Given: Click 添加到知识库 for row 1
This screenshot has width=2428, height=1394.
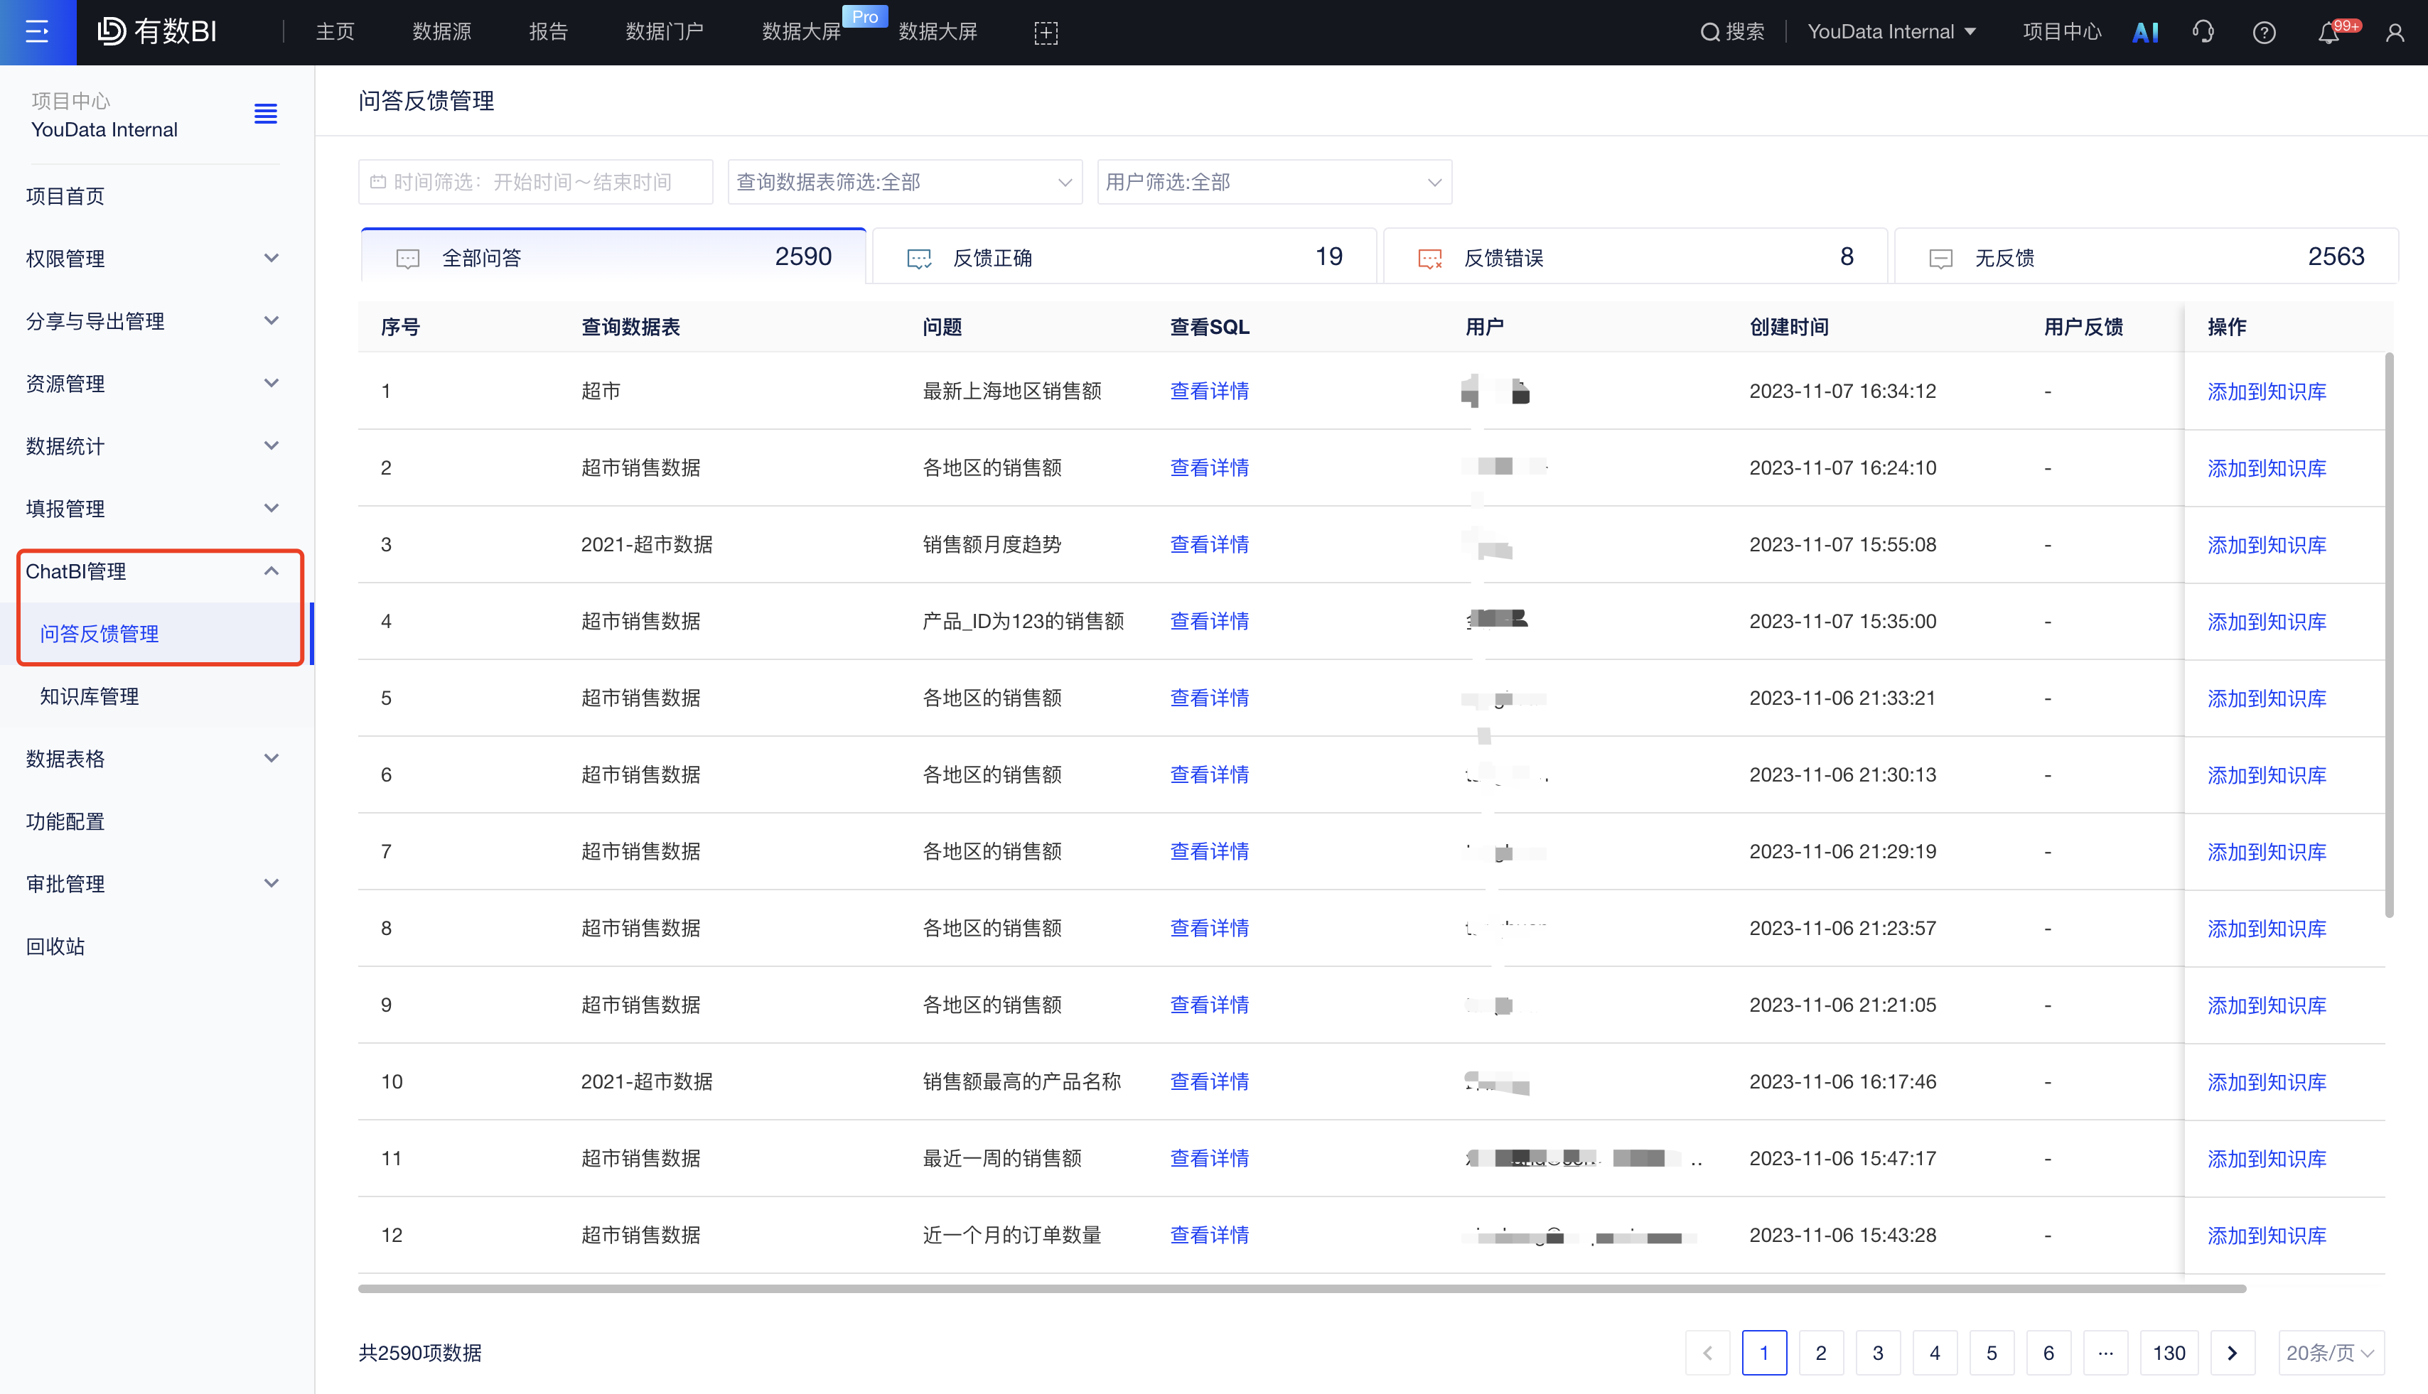Looking at the screenshot, I should click(2266, 391).
